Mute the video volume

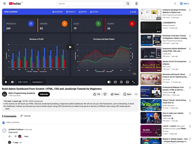pos(13,82)
